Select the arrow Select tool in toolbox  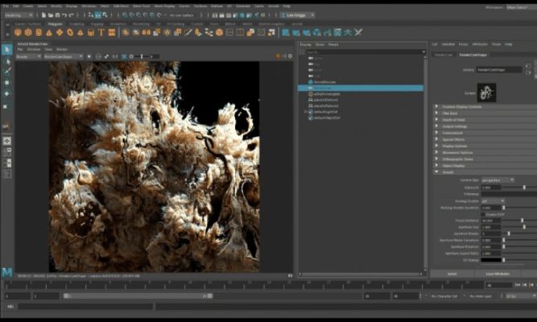tap(6, 49)
